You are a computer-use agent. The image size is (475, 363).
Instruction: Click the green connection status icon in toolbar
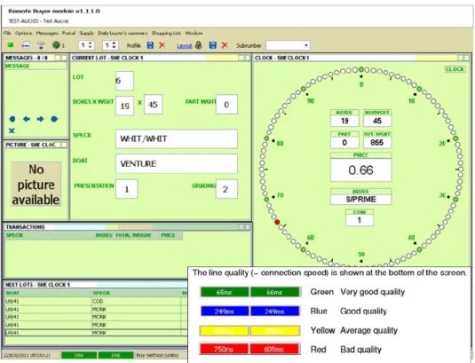(x=11, y=45)
